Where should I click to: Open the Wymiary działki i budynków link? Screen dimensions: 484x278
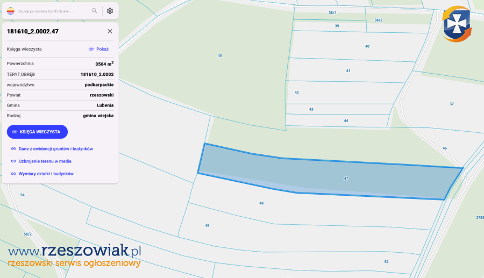point(46,174)
